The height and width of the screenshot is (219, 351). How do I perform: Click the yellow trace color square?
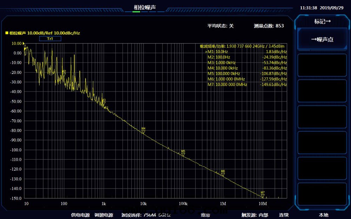click(x=7, y=33)
